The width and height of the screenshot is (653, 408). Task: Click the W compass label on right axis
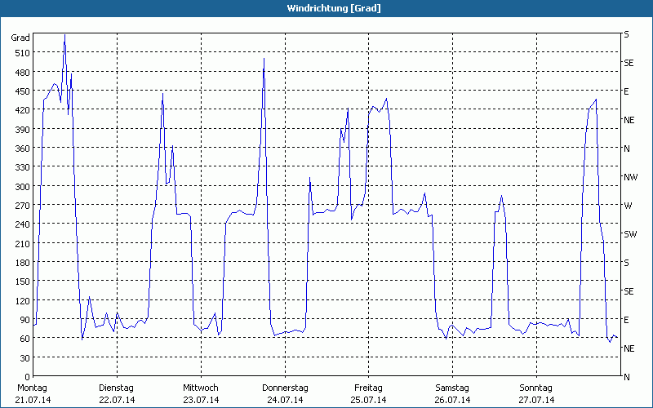(627, 206)
